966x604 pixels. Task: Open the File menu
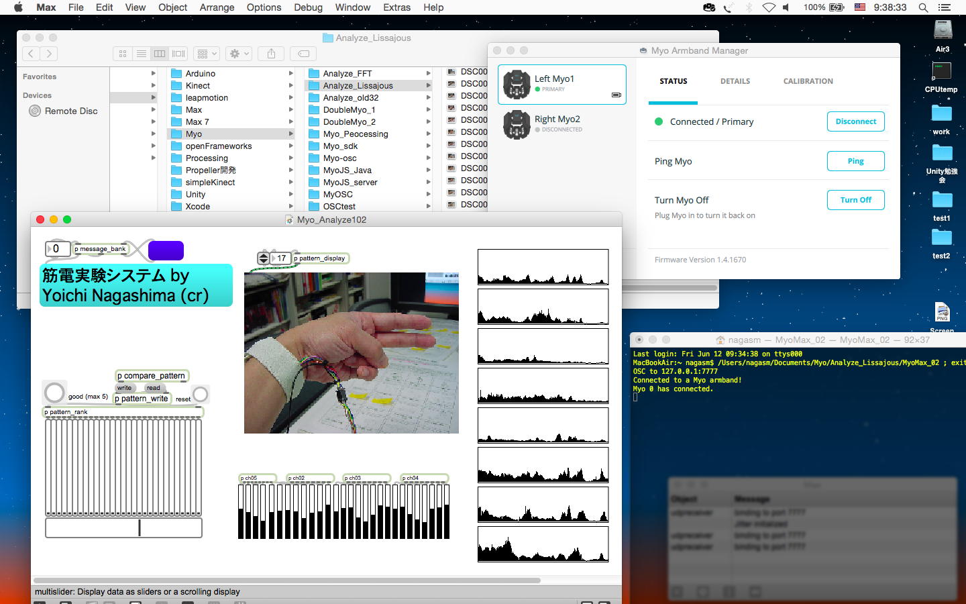76,7
